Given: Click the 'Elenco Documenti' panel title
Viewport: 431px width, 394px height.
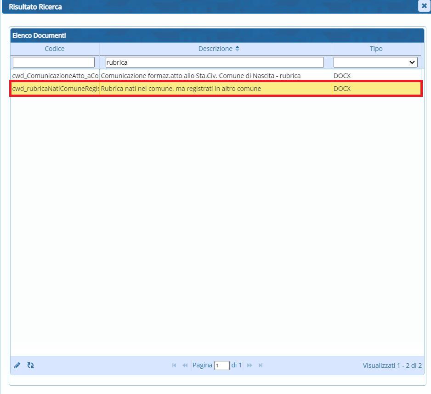Looking at the screenshot, I should point(39,35).
